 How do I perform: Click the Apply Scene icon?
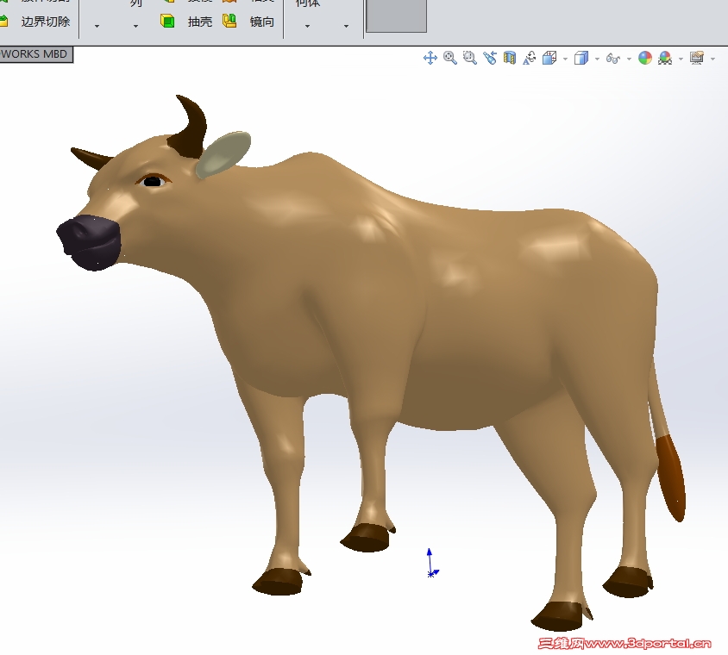(663, 58)
